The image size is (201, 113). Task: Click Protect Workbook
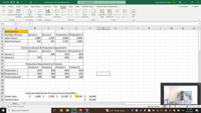pyautogui.click(x=110, y=13)
